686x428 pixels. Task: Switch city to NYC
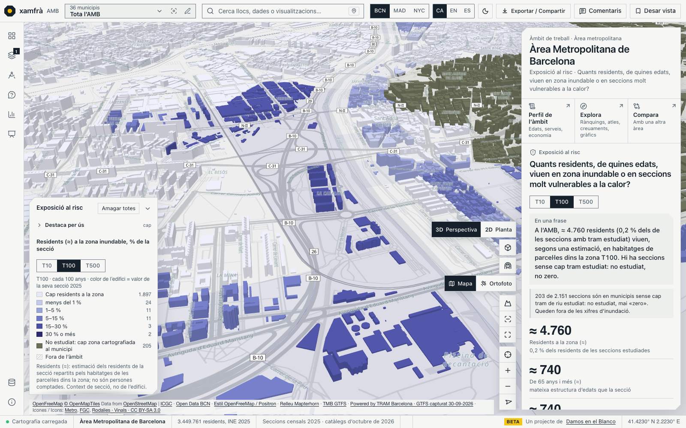click(x=419, y=11)
